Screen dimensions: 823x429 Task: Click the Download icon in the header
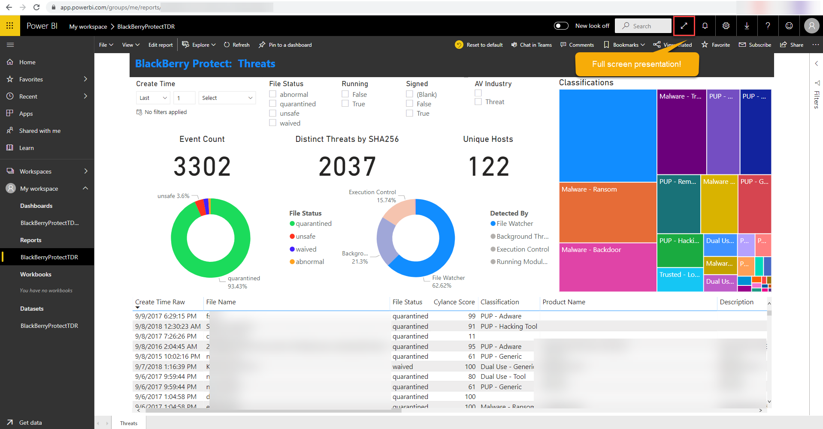(x=747, y=26)
